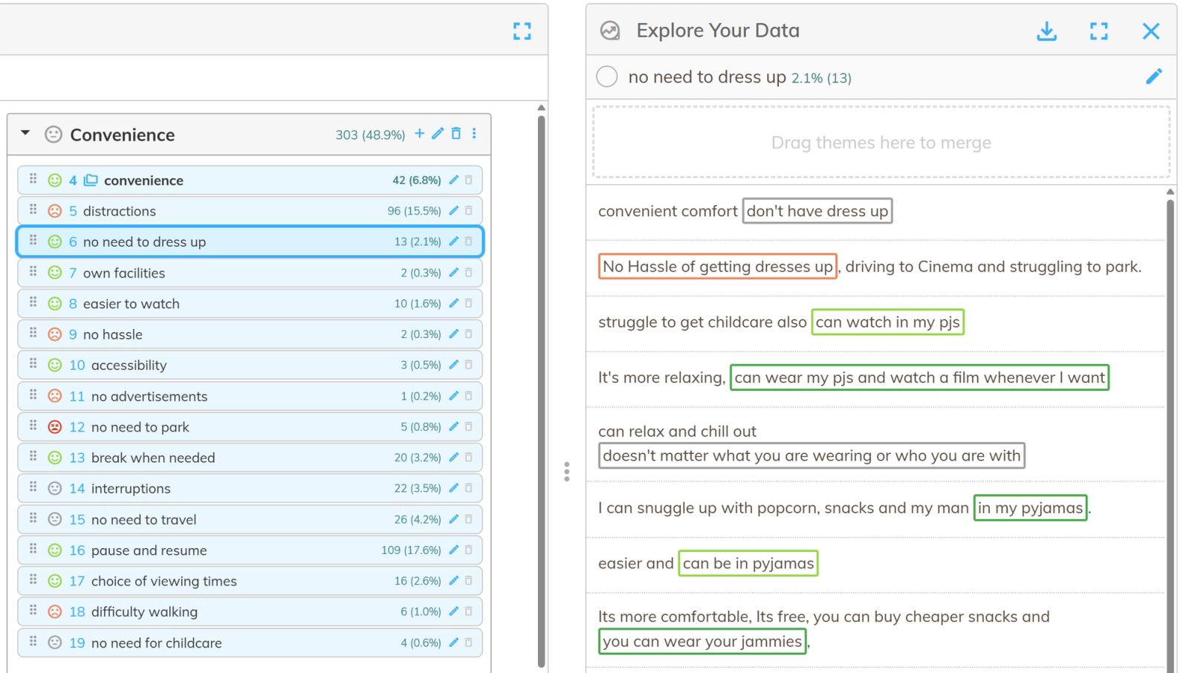Select the 'no advertisements' theme
1189x673 pixels.
[250, 396]
